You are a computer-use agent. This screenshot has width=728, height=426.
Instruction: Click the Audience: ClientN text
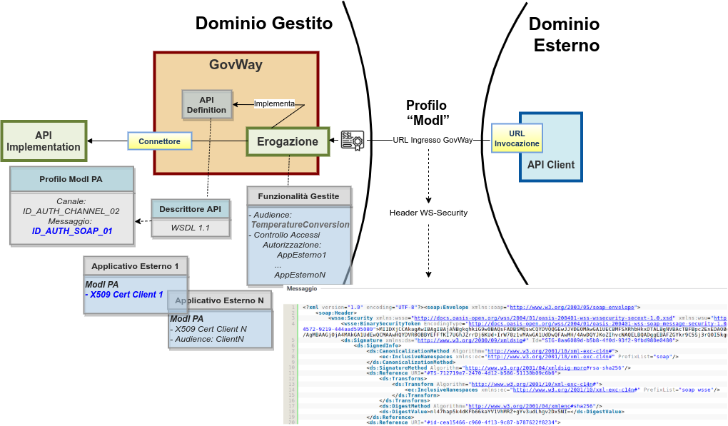[x=209, y=339]
